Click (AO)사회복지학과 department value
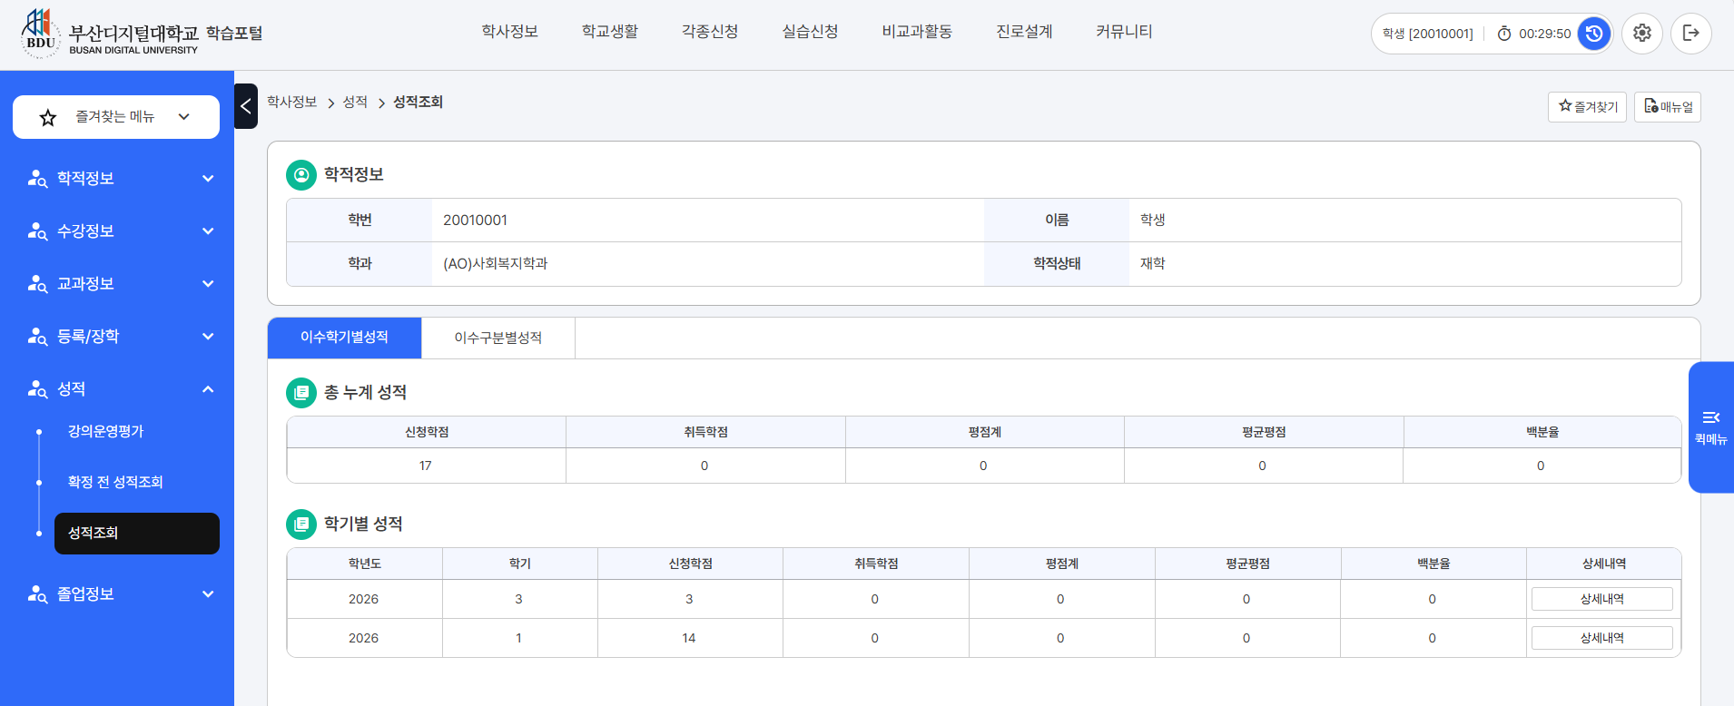The width and height of the screenshot is (1734, 706). tap(496, 264)
